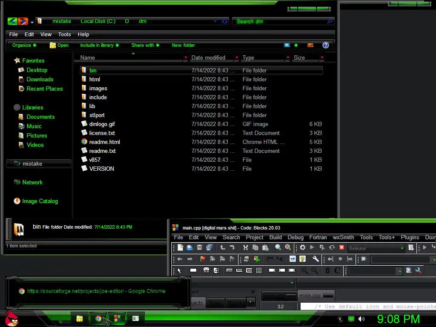Click the Copy icon in Code::Blocks toolbar
Screen dimensions: 436x327
tap(255, 247)
